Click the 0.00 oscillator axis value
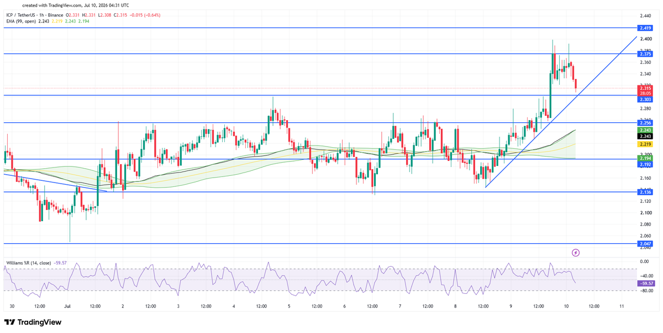 tap(644, 261)
